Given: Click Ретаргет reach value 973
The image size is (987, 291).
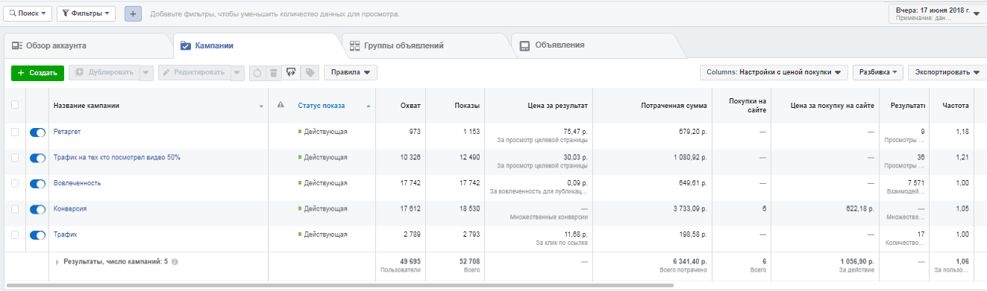Looking at the screenshot, I should 415,132.
